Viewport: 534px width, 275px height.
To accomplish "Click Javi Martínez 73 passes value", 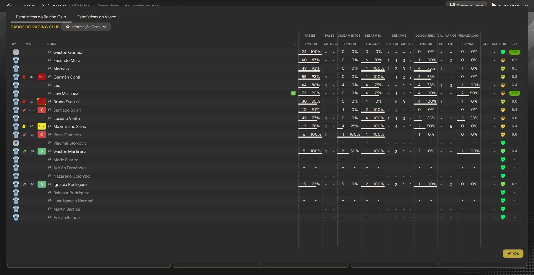I will point(304,93).
